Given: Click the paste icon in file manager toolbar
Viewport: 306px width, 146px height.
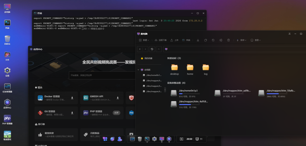Looking at the screenshot, I should pos(213,40).
